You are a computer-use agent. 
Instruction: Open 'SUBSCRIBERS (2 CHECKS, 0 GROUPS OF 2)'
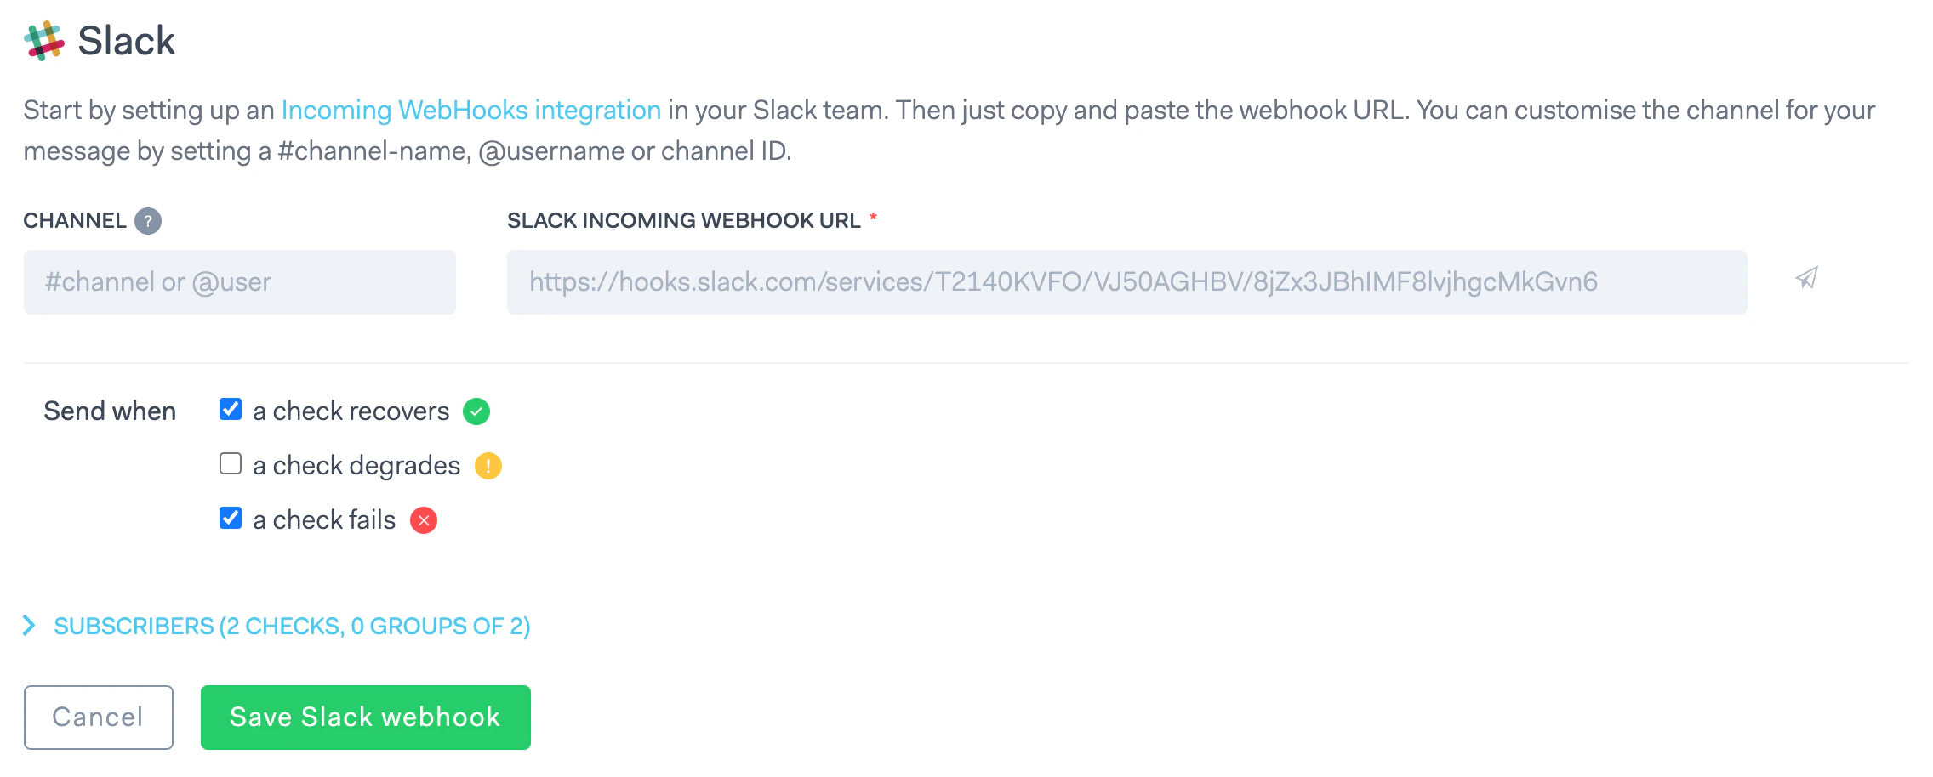coord(293,626)
